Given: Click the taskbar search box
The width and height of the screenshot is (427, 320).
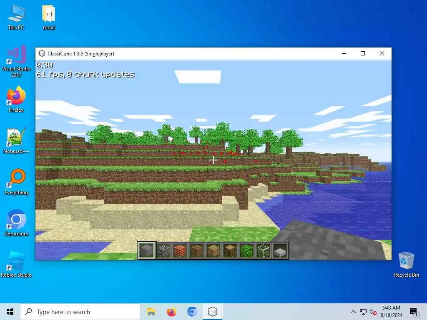Looking at the screenshot, I should pos(80,312).
